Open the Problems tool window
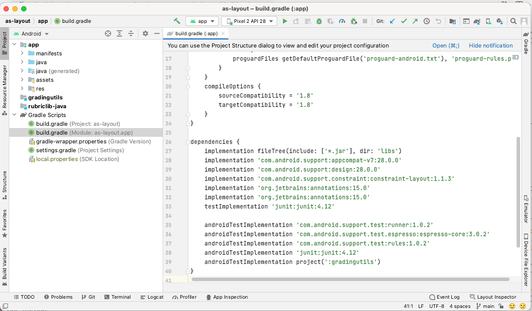This screenshot has height=311, width=532. tap(58, 297)
